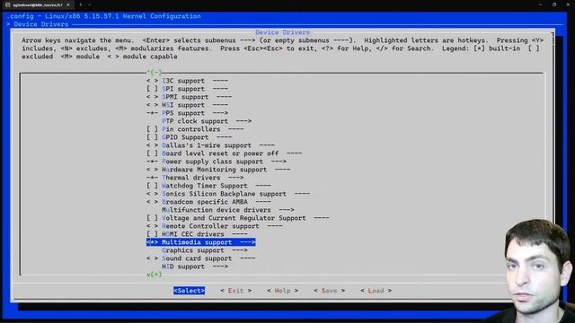Open Power supply class support arrow
575x323 pixels.
click(279, 161)
